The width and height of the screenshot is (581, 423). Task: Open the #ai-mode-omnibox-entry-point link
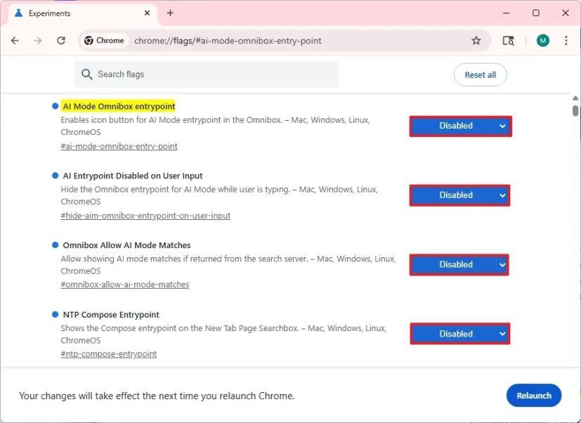(118, 146)
